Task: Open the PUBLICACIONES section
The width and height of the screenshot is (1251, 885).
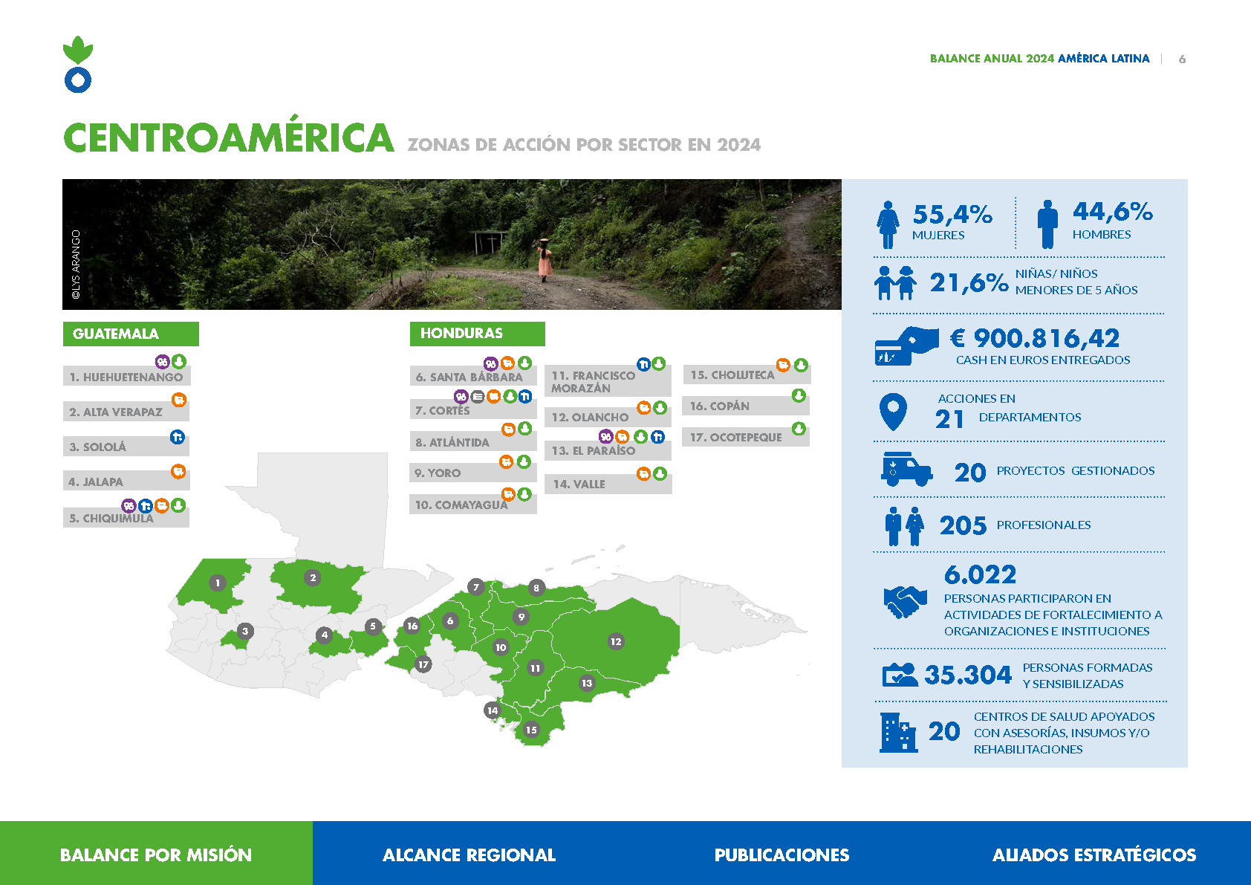Action: (782, 855)
